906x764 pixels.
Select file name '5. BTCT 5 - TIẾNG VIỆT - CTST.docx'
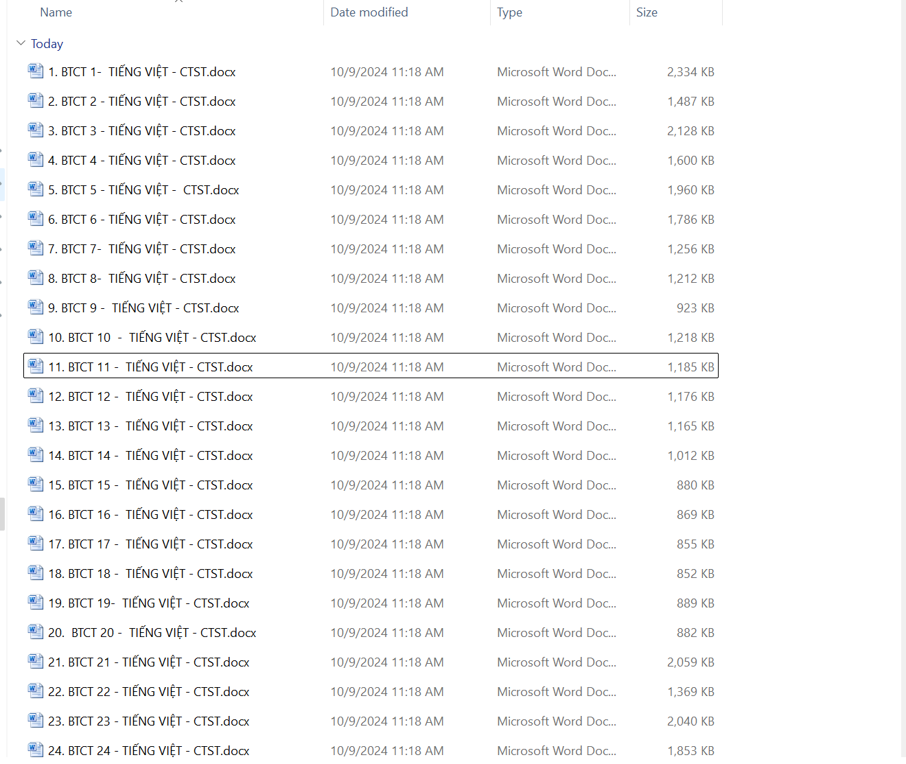pos(143,190)
